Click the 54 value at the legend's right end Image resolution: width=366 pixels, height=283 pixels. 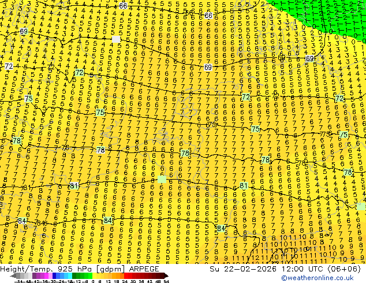pyautogui.click(x=166, y=281)
